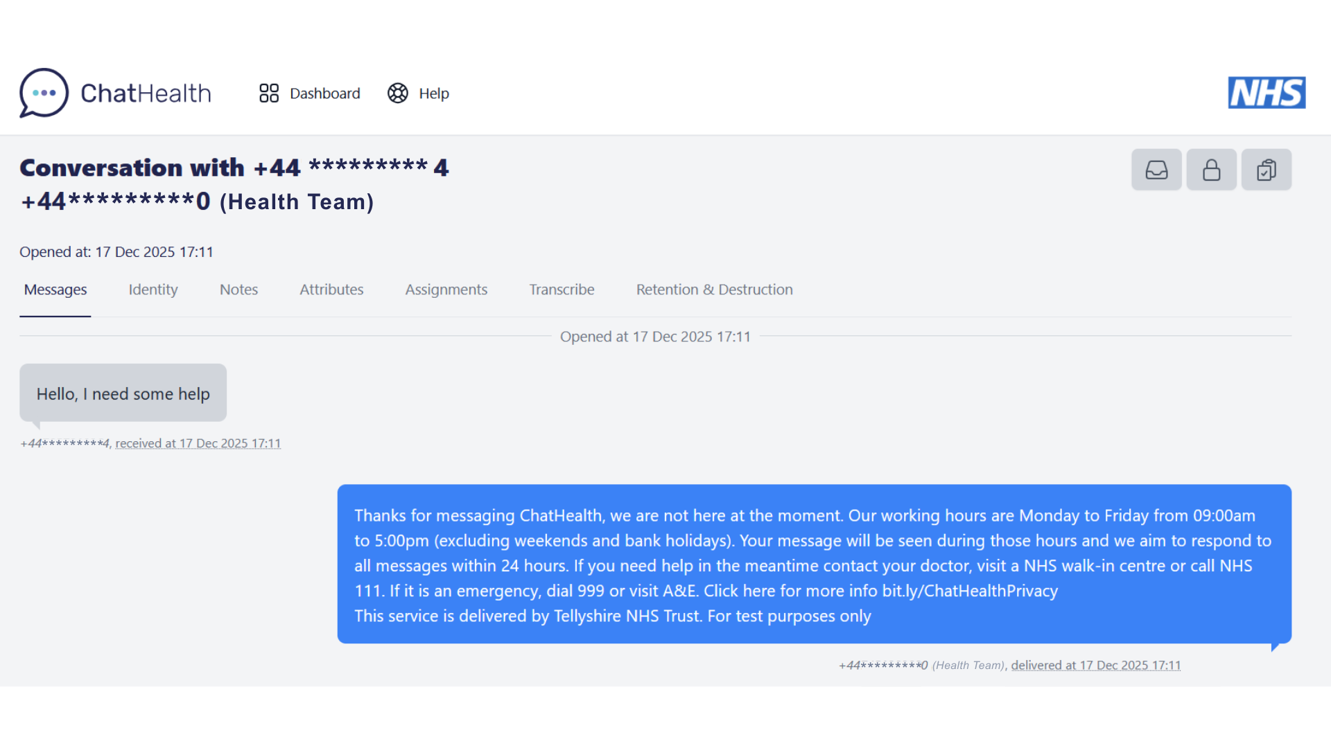Click the inbox tray icon button
The width and height of the screenshot is (1331, 748).
pos(1156,170)
